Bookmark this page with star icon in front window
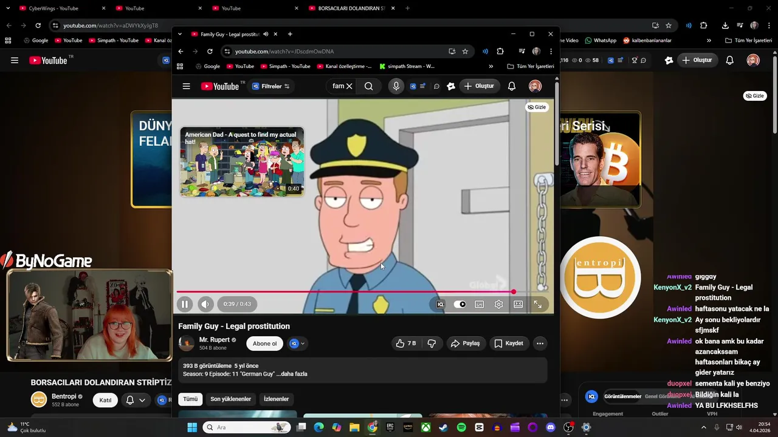The height and width of the screenshot is (437, 778). click(x=465, y=52)
